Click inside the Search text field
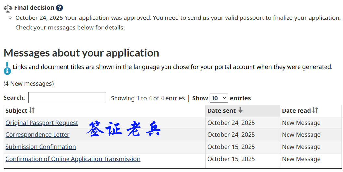Viewport: 343px width, 172px height. point(67,98)
